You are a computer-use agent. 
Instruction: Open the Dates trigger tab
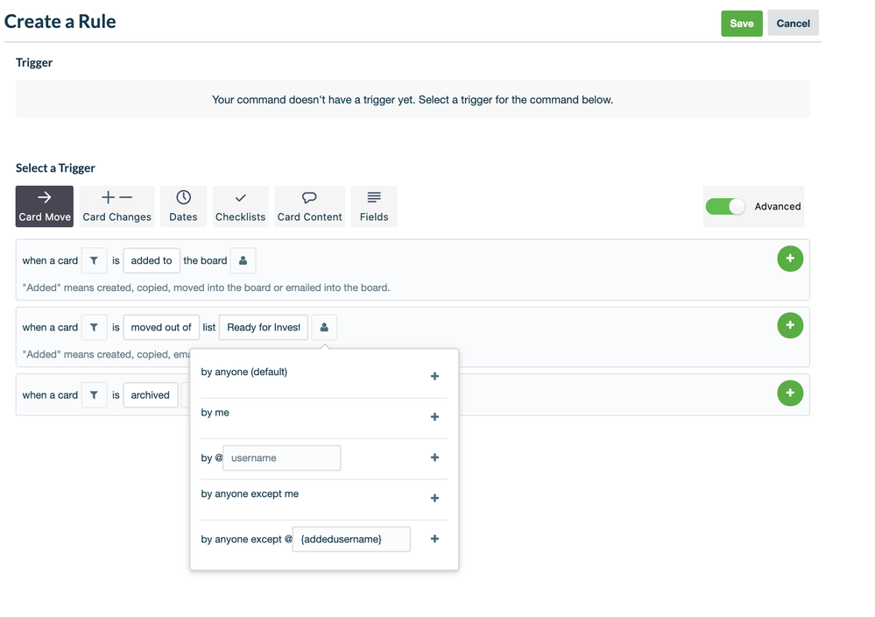coord(183,206)
